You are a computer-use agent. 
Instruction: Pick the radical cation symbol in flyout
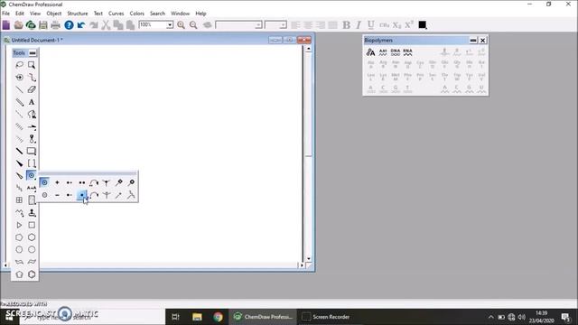point(70,182)
